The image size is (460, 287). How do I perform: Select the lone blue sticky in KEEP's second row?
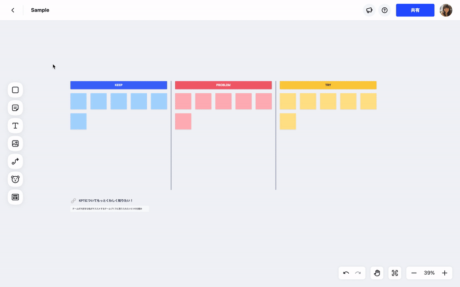pyautogui.click(x=78, y=121)
